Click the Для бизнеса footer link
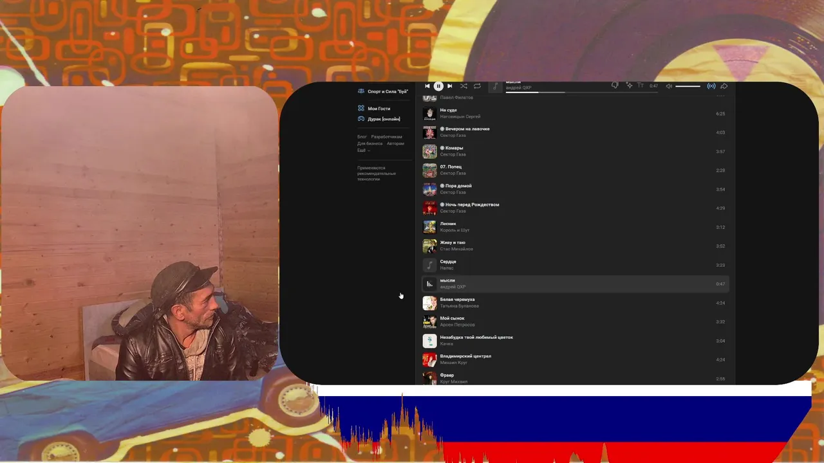Viewport: 824px width, 463px height. click(x=370, y=143)
